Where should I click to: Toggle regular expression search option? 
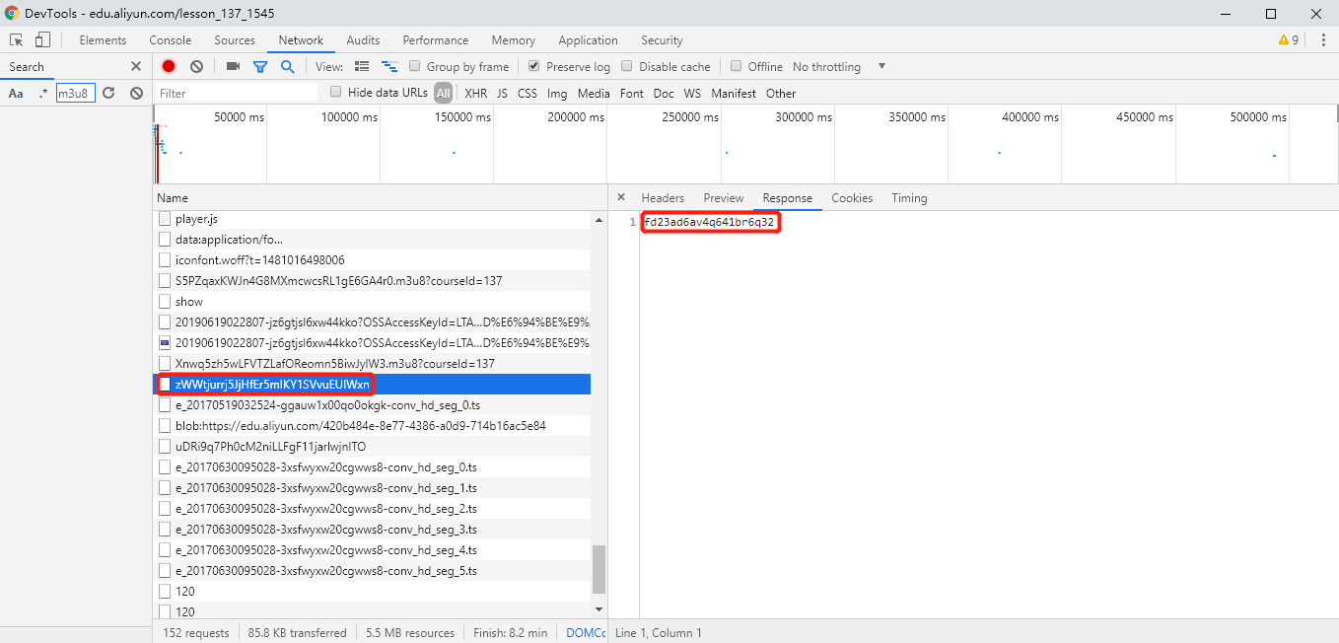[42, 93]
